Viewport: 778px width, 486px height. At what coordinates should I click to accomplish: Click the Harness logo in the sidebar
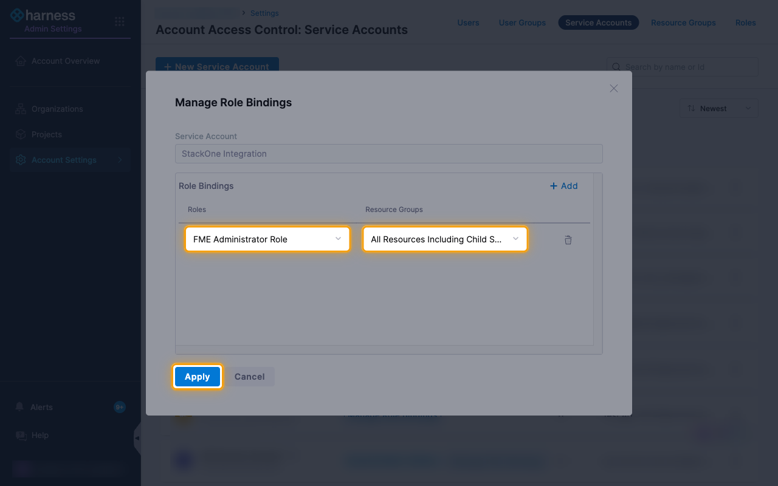43,15
